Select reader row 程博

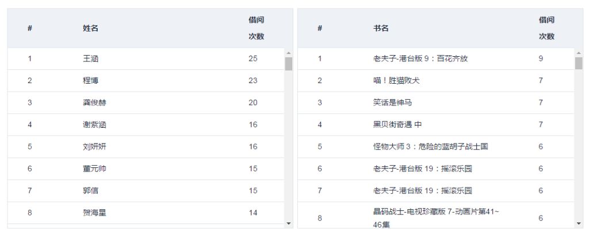point(146,81)
